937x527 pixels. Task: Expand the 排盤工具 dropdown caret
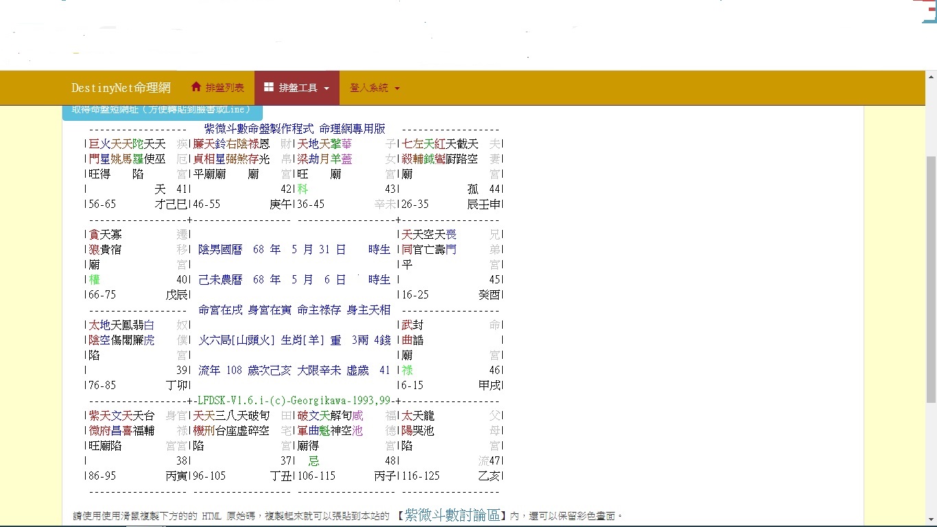(x=327, y=89)
